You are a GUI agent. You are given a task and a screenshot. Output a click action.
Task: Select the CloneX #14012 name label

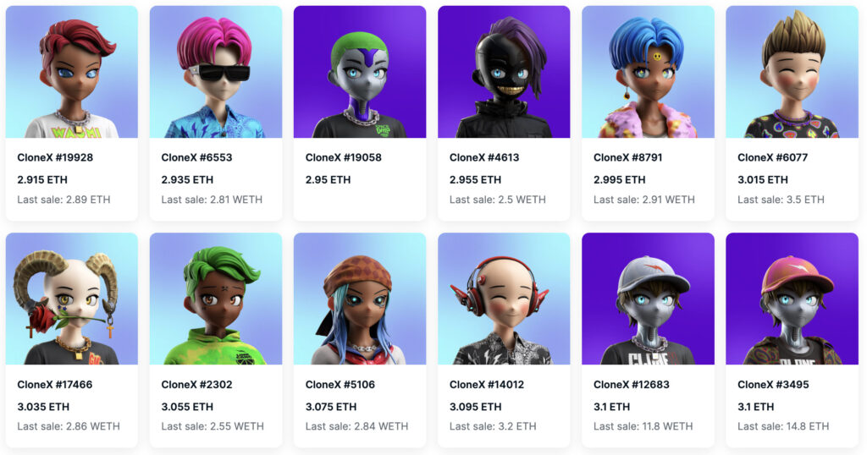click(487, 384)
